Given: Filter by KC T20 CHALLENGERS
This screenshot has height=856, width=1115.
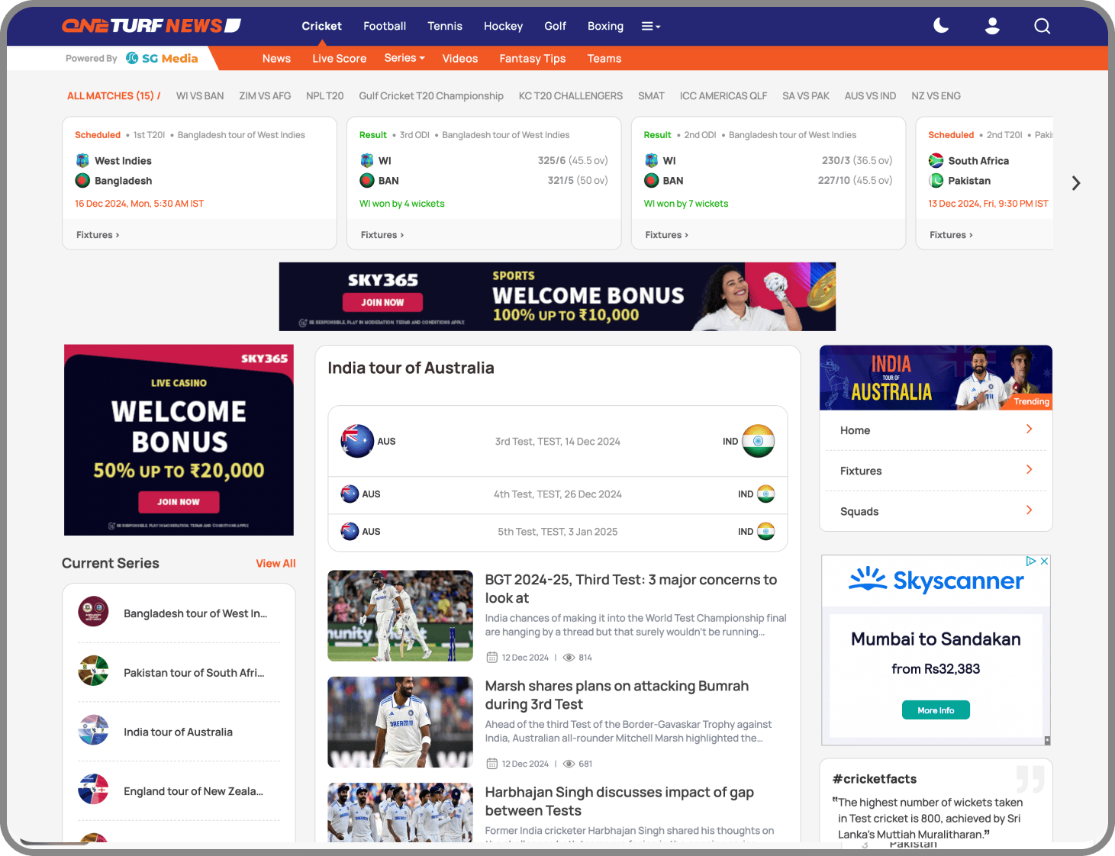Looking at the screenshot, I should coord(571,96).
